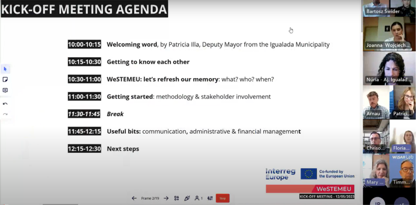Select Mary... video tile

[376, 170]
